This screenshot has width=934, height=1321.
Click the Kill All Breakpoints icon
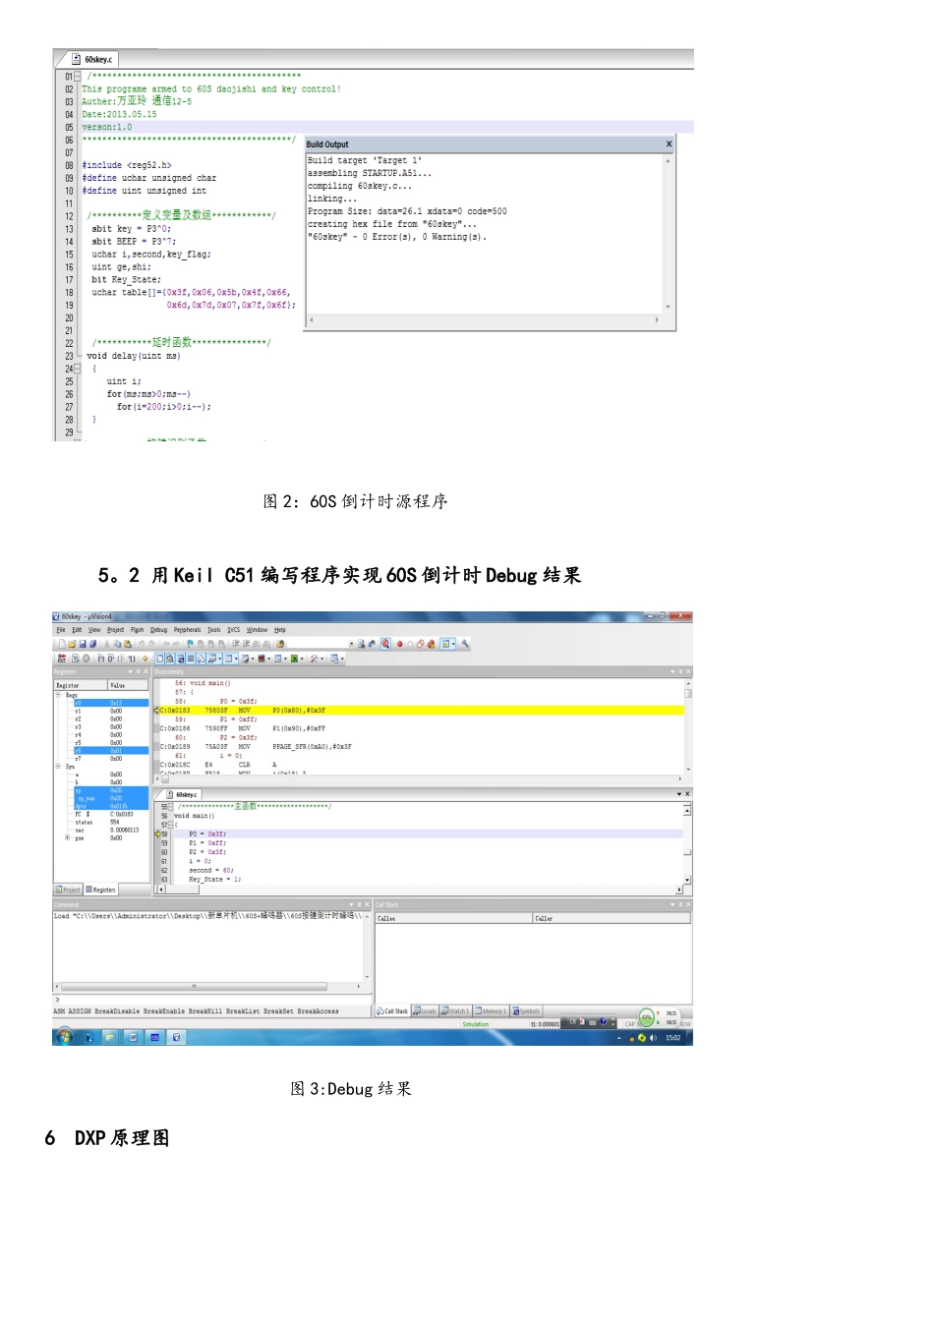pyautogui.click(x=431, y=644)
